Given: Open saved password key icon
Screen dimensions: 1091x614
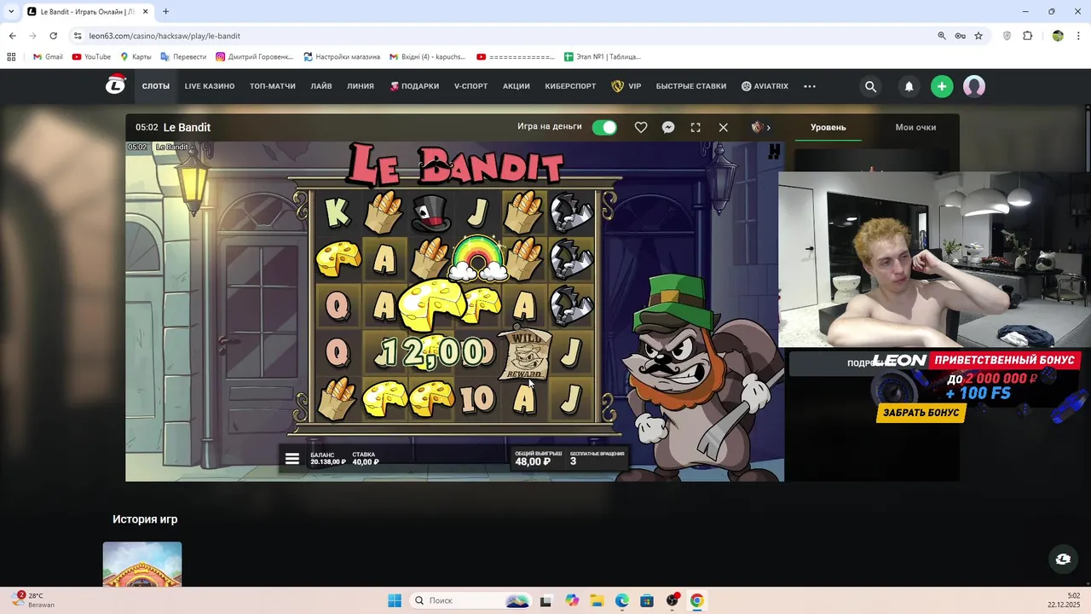Looking at the screenshot, I should (960, 36).
